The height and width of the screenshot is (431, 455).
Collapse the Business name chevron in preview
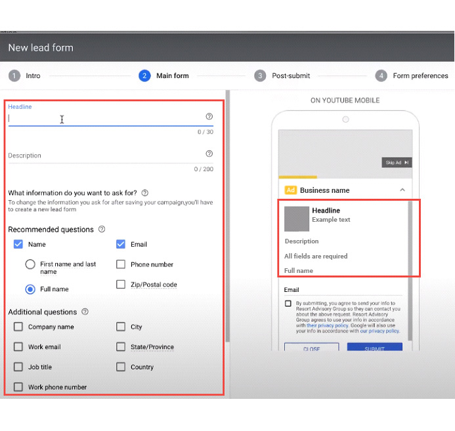click(x=402, y=190)
